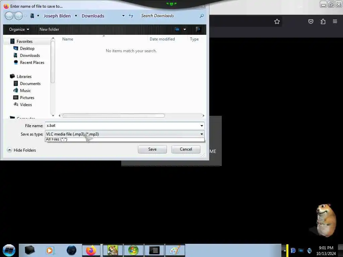Click the magnifier search icon
Viewport: 343px width, 257px height.
point(202,16)
